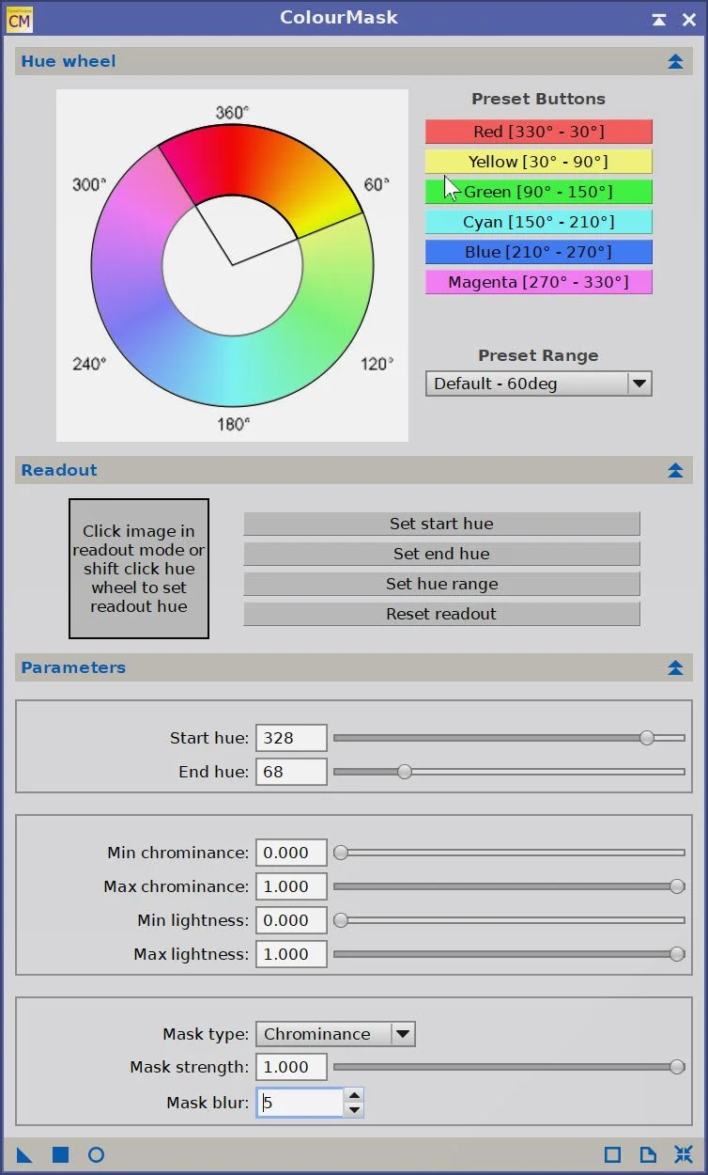Collapse the Readout section
This screenshot has height=1175, width=708.
675,471
